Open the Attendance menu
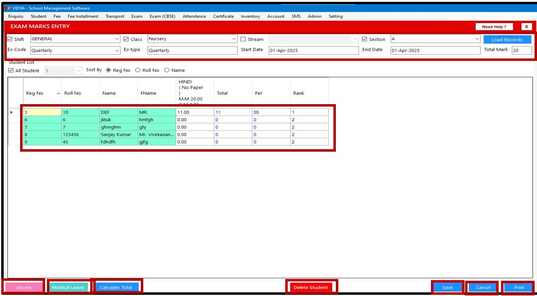 click(194, 16)
